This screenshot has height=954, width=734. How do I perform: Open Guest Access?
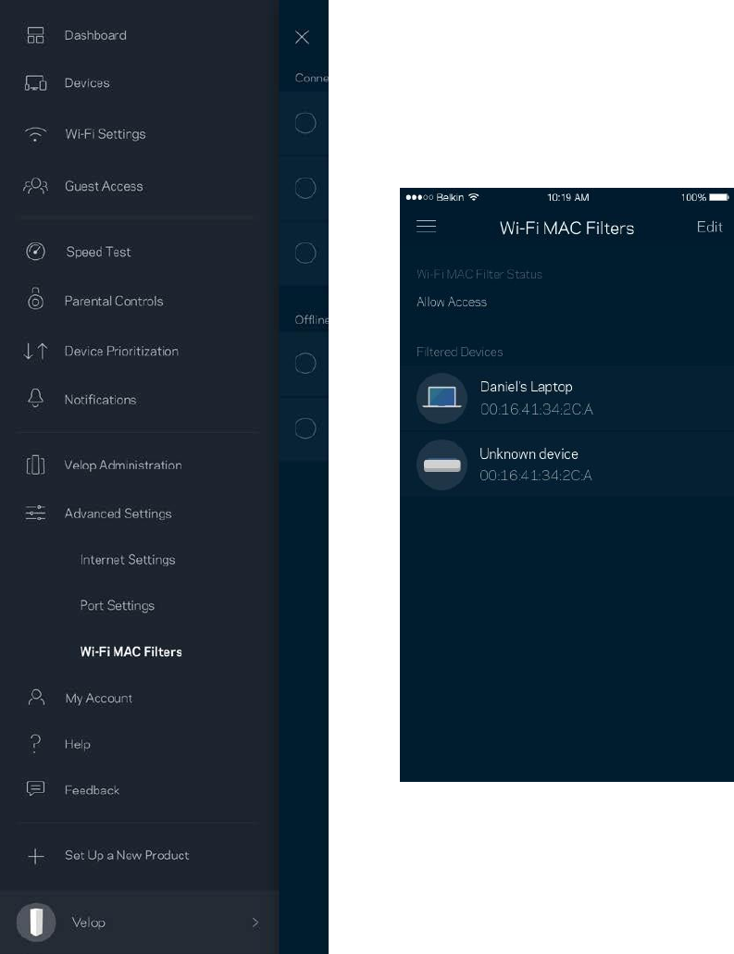coord(104,186)
